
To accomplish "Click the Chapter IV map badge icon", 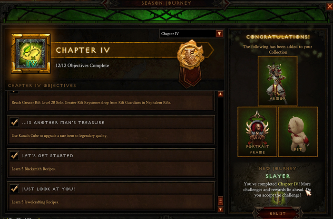I will [x=31, y=53].
